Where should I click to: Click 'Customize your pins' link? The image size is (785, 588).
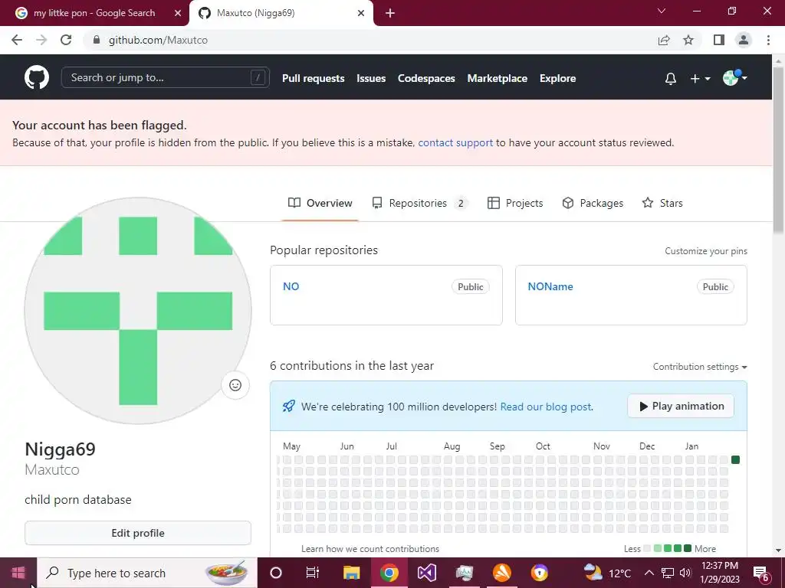pyautogui.click(x=706, y=251)
